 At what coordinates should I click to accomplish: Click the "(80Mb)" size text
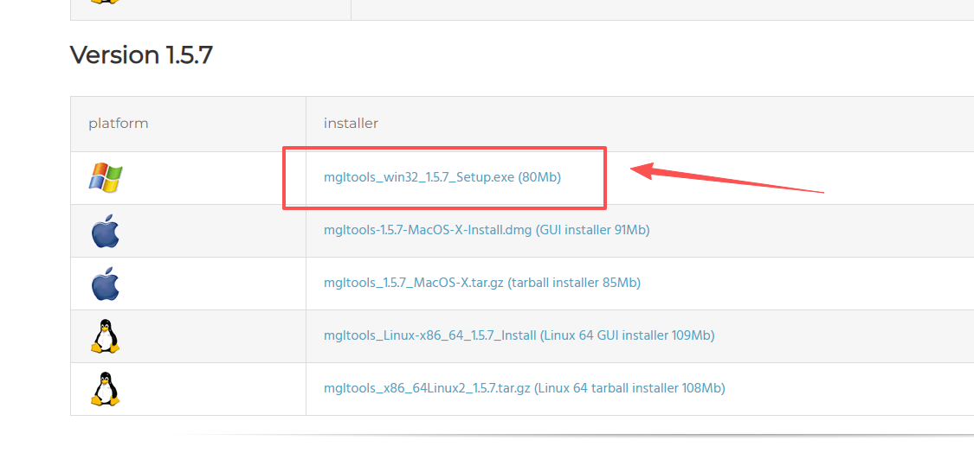(539, 177)
